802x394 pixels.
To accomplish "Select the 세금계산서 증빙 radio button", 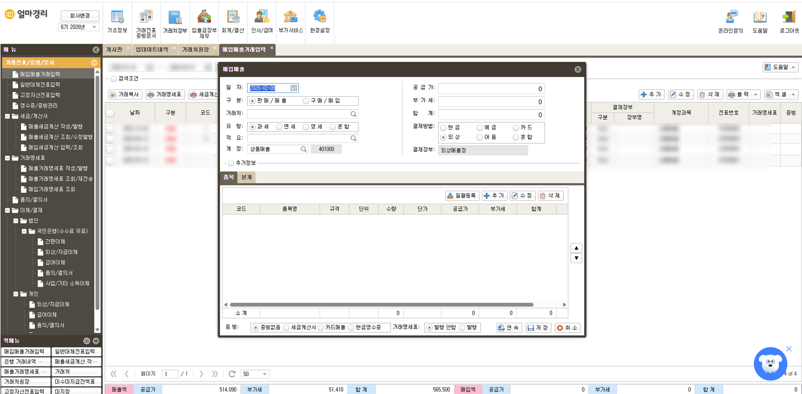I will (x=287, y=328).
